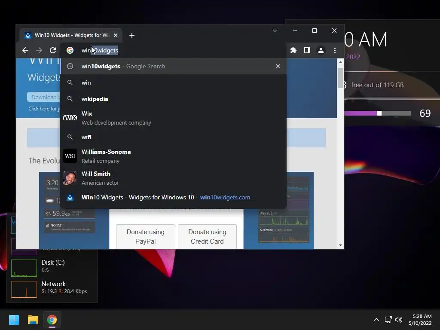Click the Donate using Credit Card button

[207, 237]
